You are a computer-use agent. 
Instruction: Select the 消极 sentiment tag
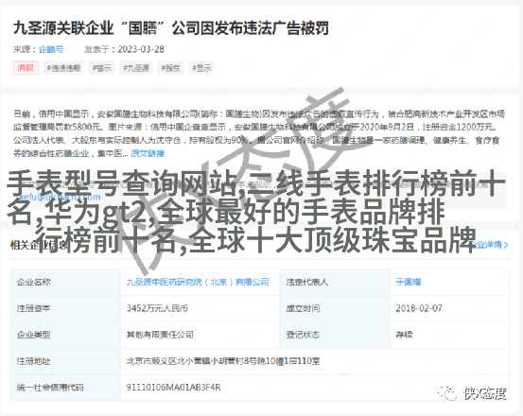point(26,68)
